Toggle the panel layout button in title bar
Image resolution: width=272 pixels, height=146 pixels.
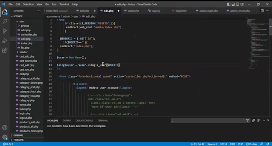[233, 4]
